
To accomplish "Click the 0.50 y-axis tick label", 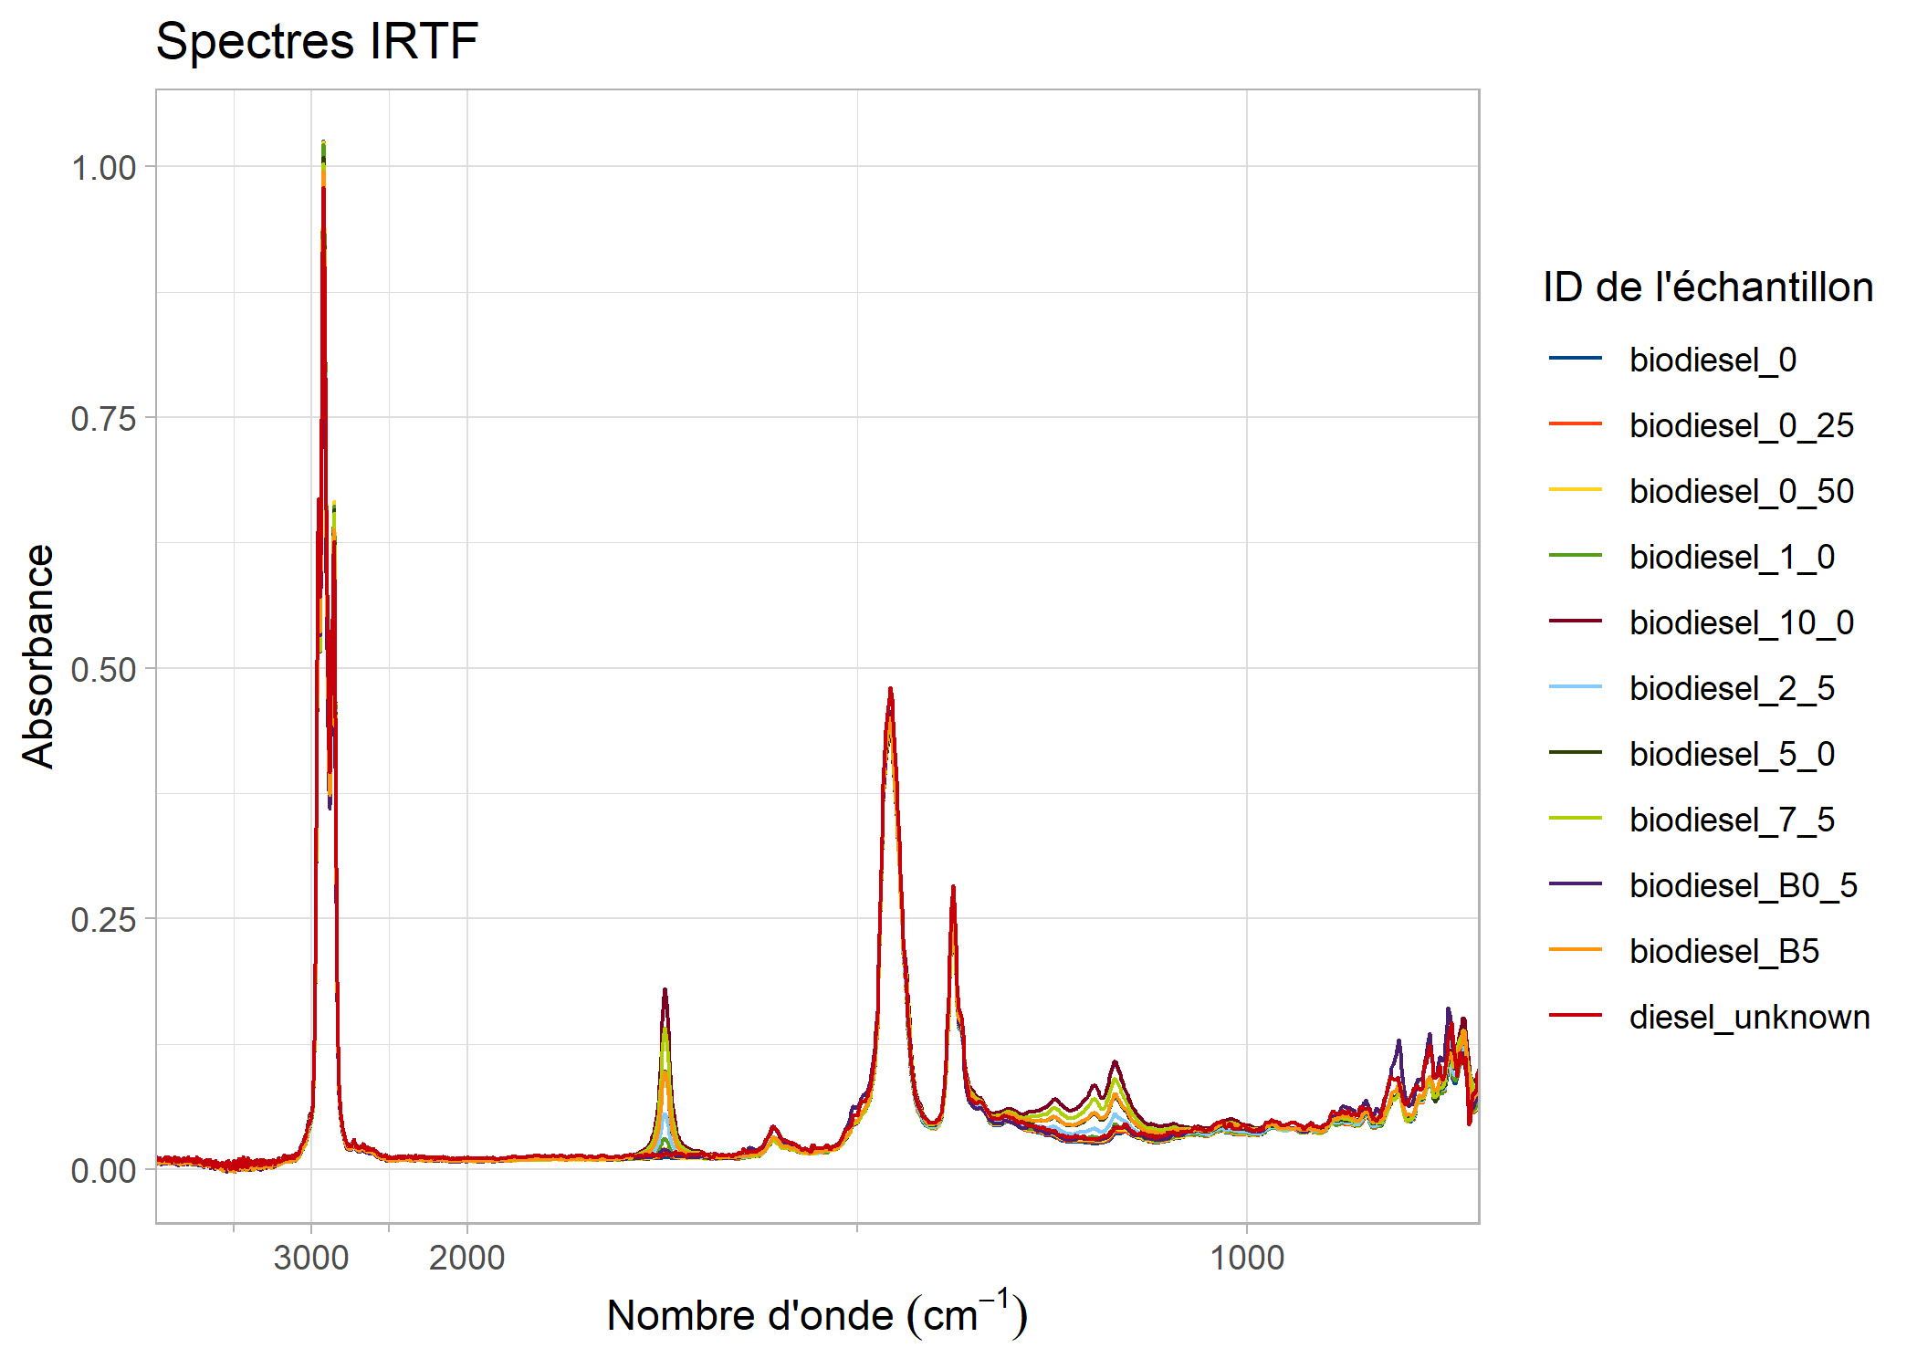I will (x=103, y=669).
